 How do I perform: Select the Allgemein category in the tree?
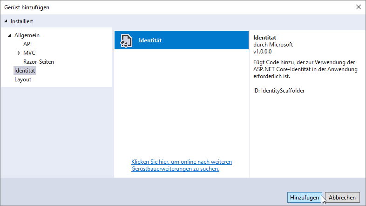click(27, 35)
